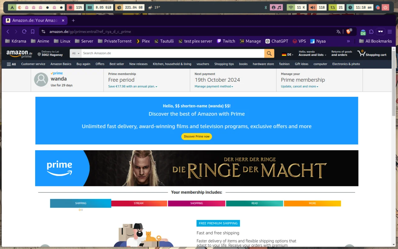Screen dimensions: 398x249
Task: Click the memory usage icon beside 8.05 GiB
Action: click(90, 7)
